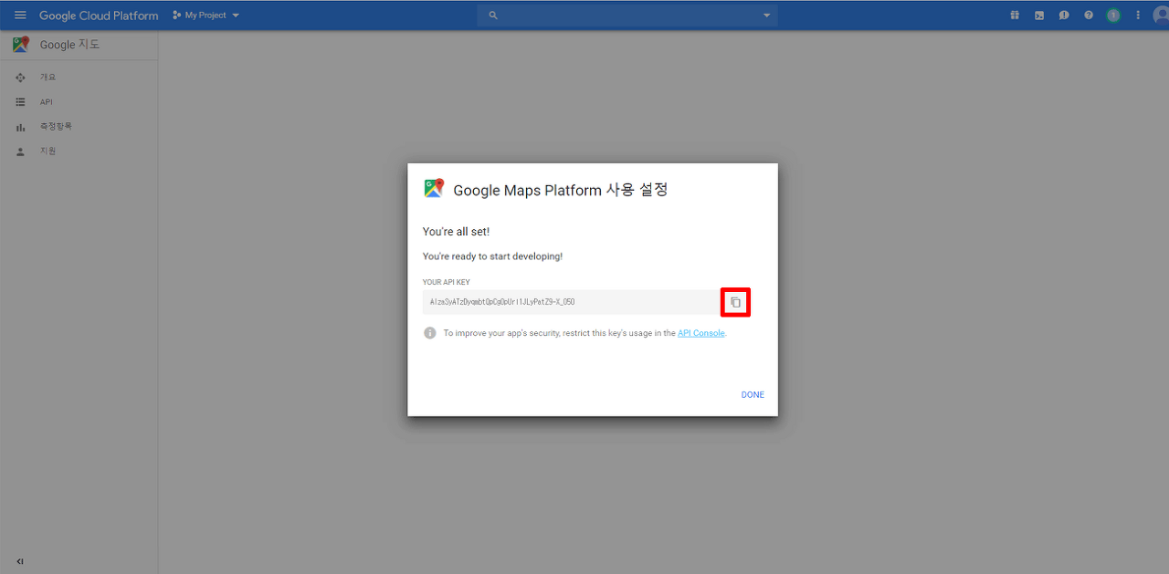The height and width of the screenshot is (574, 1169).
Task: Click the Google Cloud Platform title
Action: click(99, 16)
